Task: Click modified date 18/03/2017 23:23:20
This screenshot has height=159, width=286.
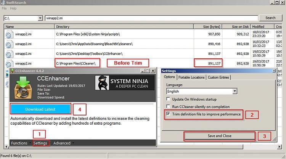Action: click(x=261, y=34)
